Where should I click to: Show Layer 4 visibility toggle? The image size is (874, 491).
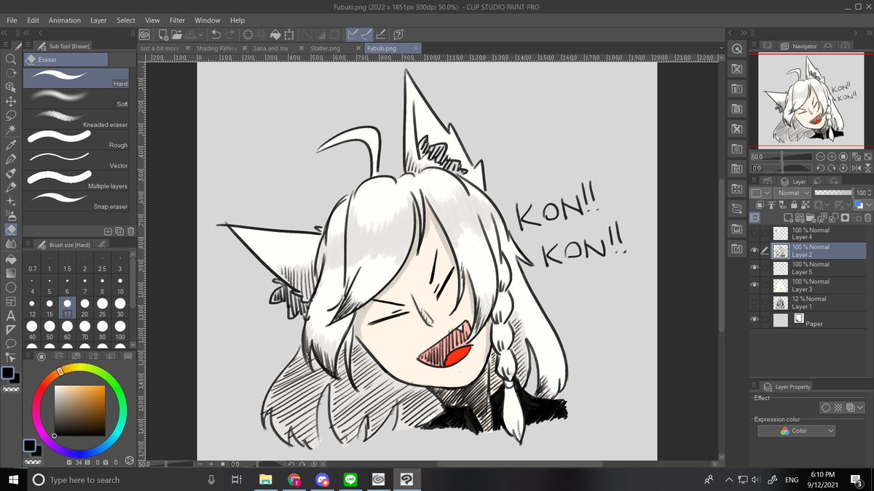point(755,233)
